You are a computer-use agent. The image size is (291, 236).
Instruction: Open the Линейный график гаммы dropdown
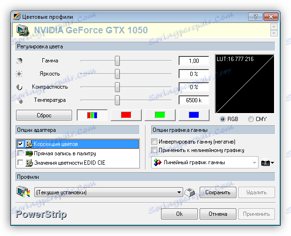coord(205,162)
